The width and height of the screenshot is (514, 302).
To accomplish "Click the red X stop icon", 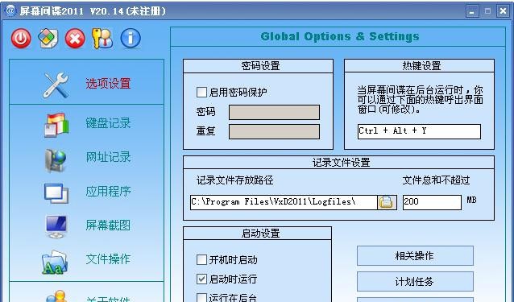I will pos(75,39).
